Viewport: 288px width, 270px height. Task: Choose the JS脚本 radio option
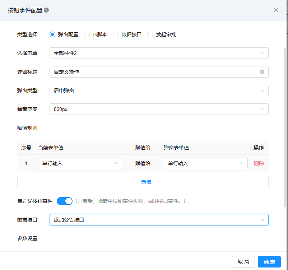87,35
